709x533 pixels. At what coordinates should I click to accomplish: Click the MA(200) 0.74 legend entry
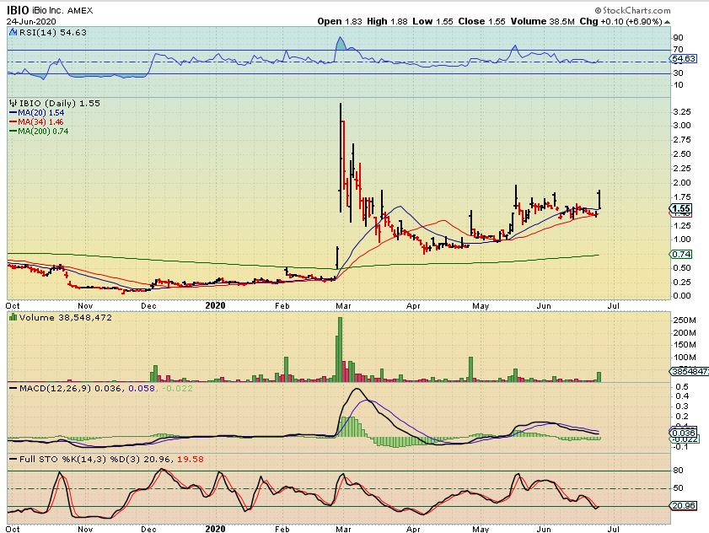39,132
